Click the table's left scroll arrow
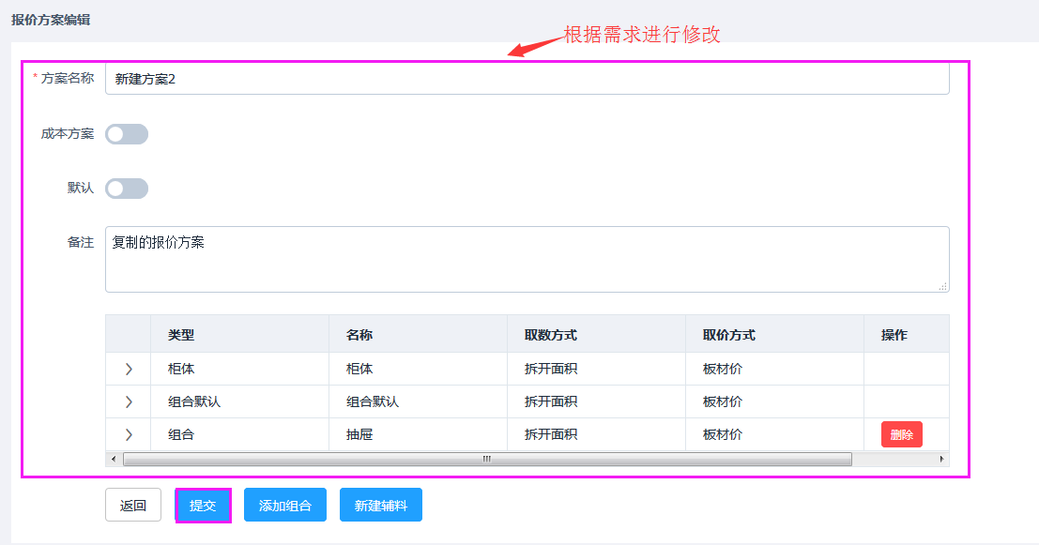 (x=114, y=460)
